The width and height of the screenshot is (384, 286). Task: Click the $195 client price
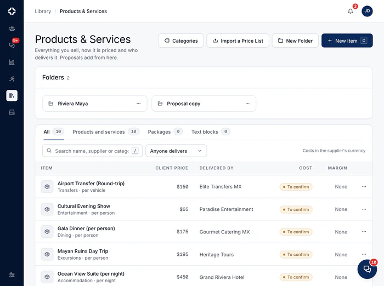point(183,254)
